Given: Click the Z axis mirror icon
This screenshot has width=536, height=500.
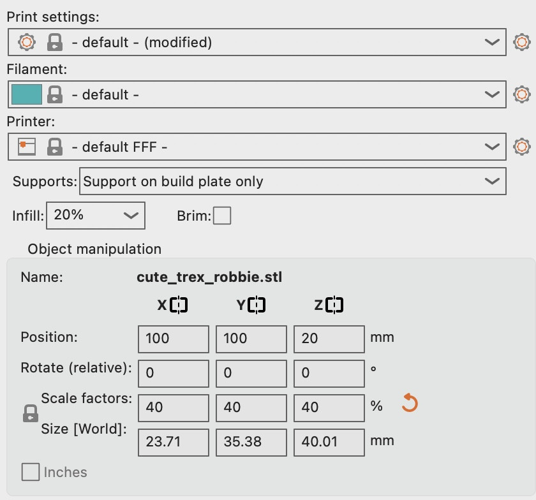Looking at the screenshot, I should click(334, 305).
